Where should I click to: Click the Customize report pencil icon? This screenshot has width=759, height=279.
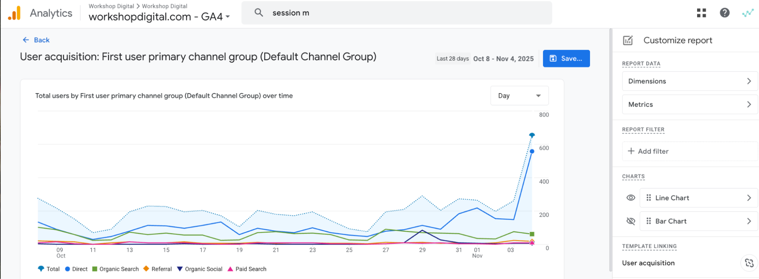click(628, 40)
